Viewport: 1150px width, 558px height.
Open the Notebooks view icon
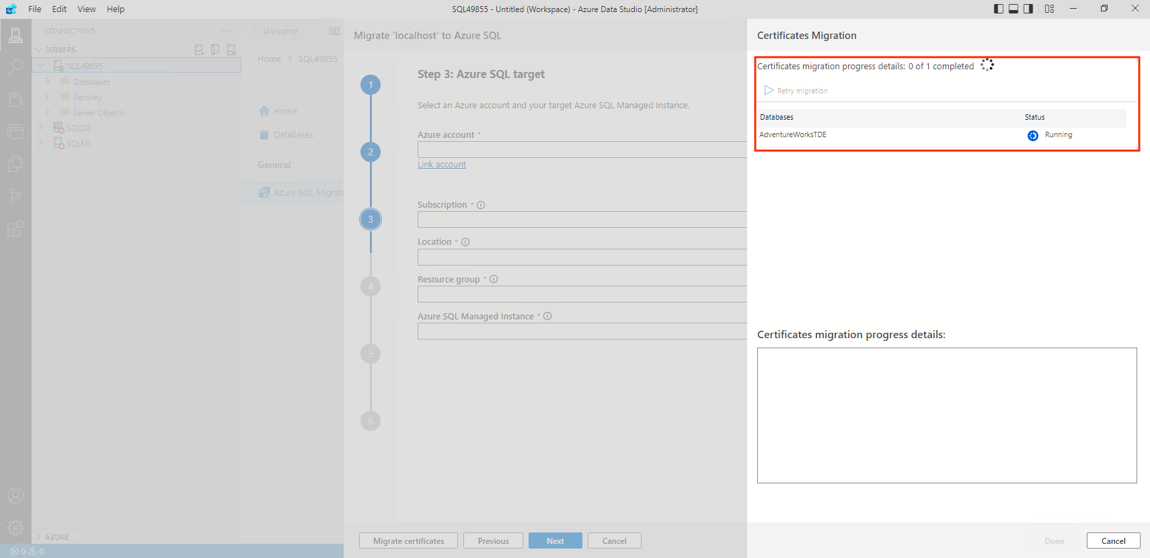(15, 99)
